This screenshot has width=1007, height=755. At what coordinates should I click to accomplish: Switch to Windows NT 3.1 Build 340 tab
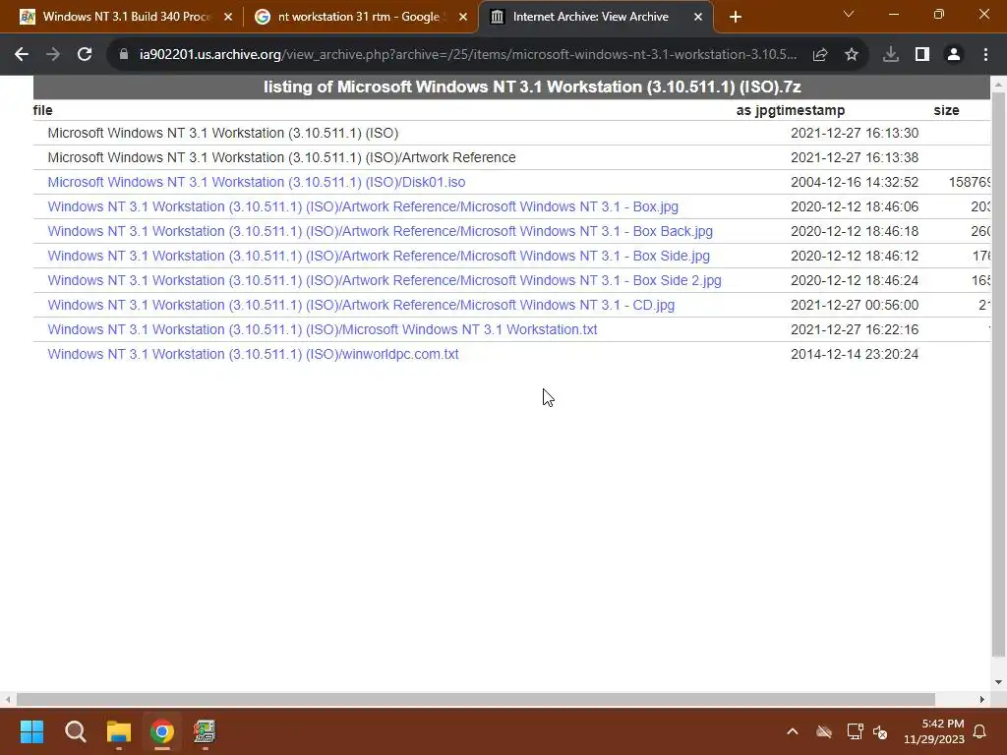(126, 17)
